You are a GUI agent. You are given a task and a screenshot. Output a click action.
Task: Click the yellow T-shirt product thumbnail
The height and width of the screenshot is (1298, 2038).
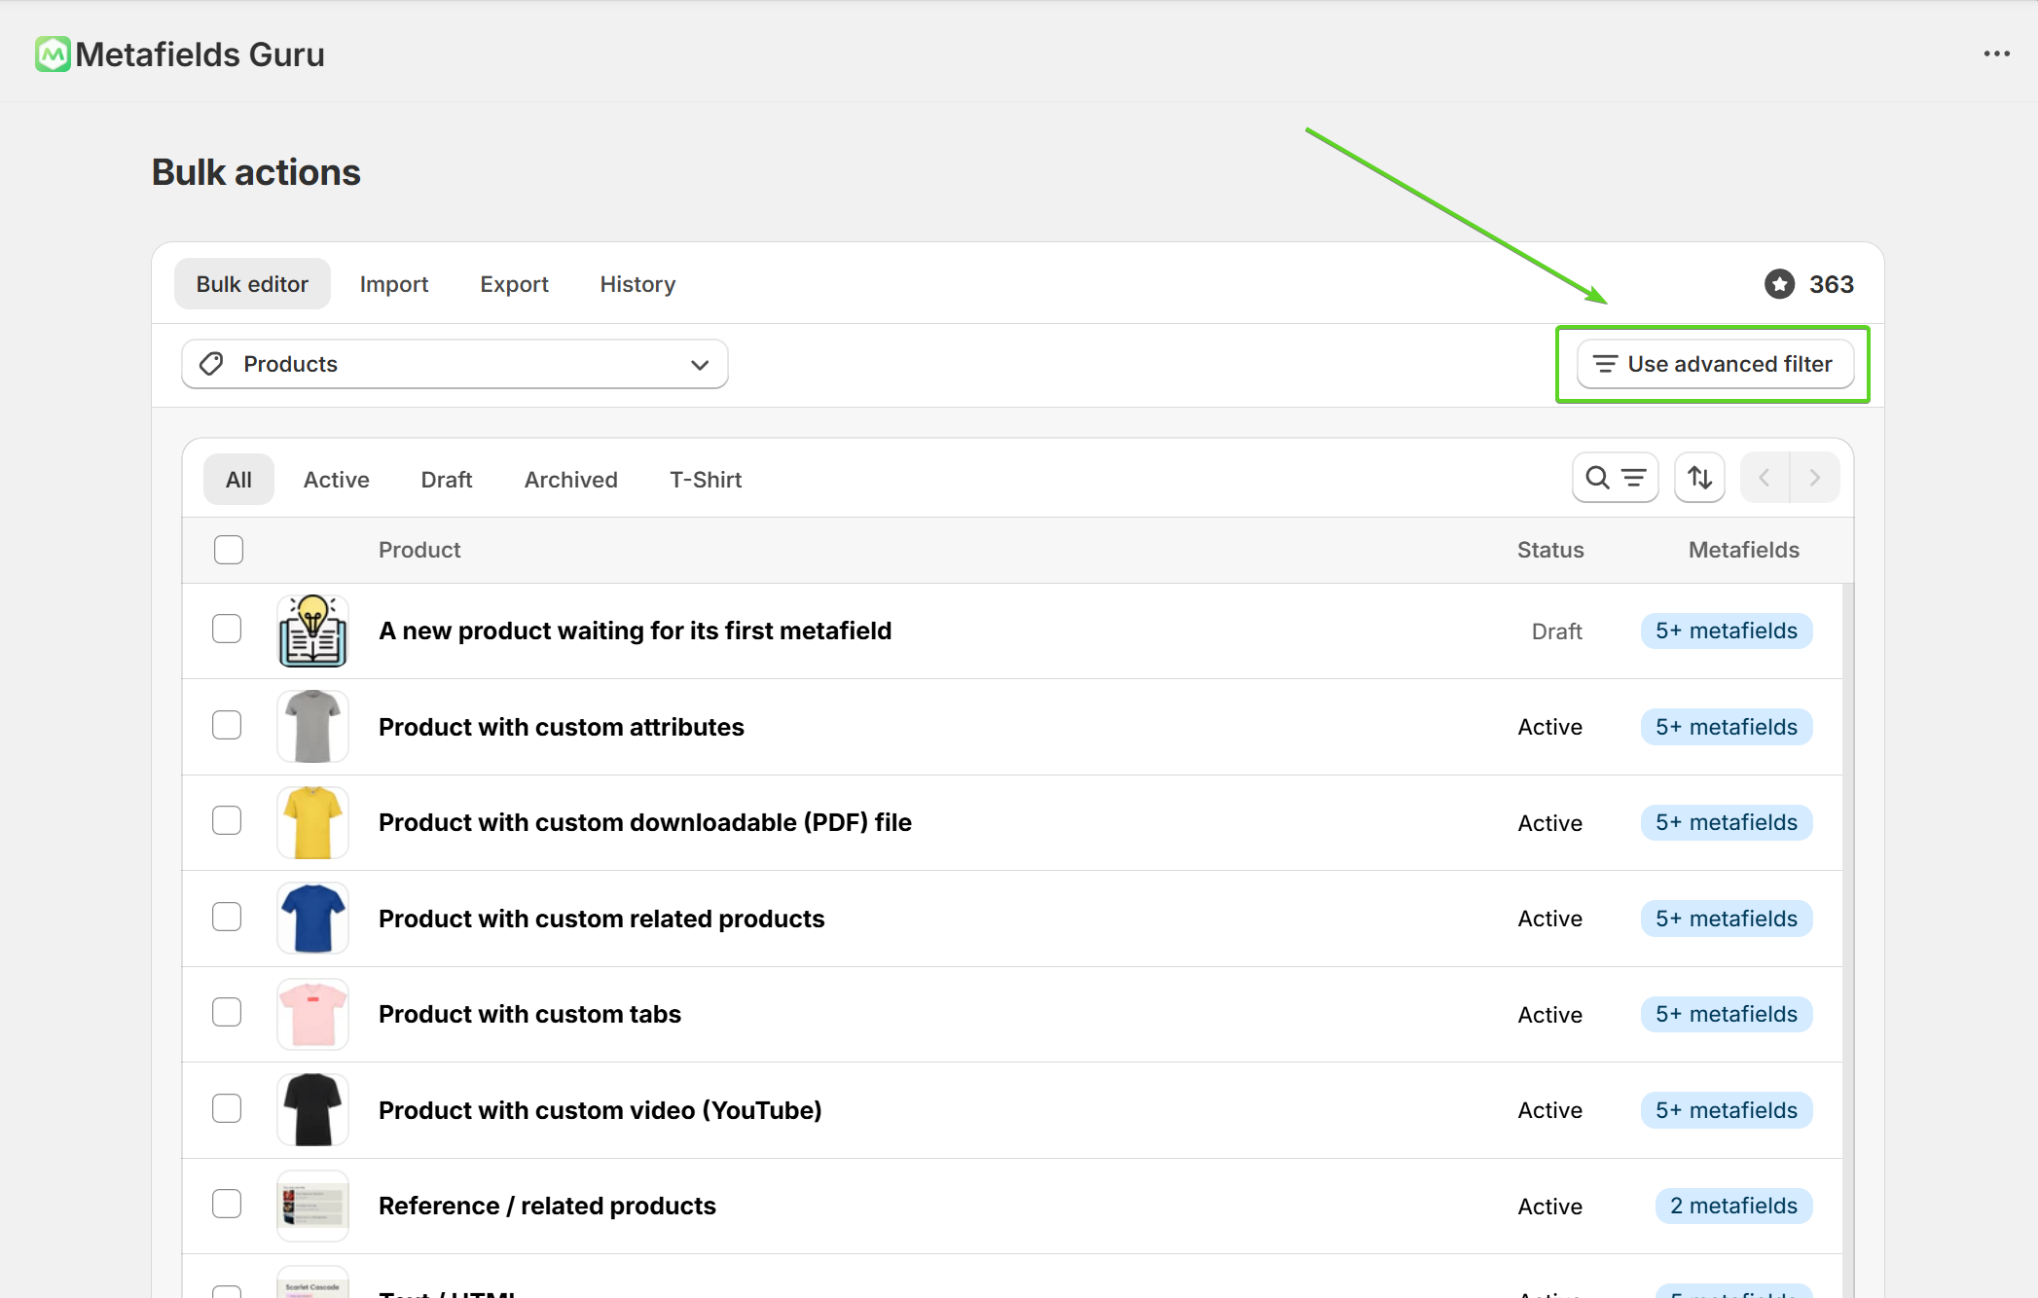(x=312, y=822)
